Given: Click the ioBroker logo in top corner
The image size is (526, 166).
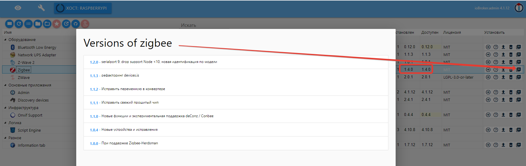Looking at the screenshot, I should pos(519,8).
